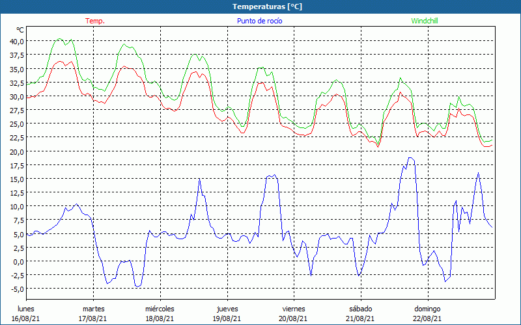Click the blue dew point minimum on martes evening
Screen dimensions: 521x325
coord(137,287)
